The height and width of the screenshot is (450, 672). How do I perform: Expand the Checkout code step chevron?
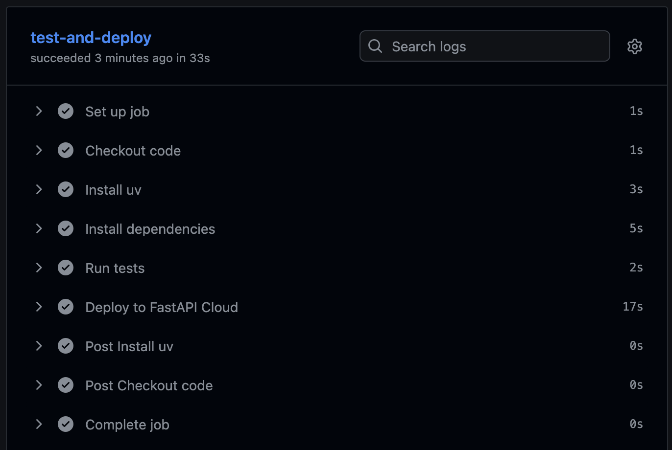[39, 150]
